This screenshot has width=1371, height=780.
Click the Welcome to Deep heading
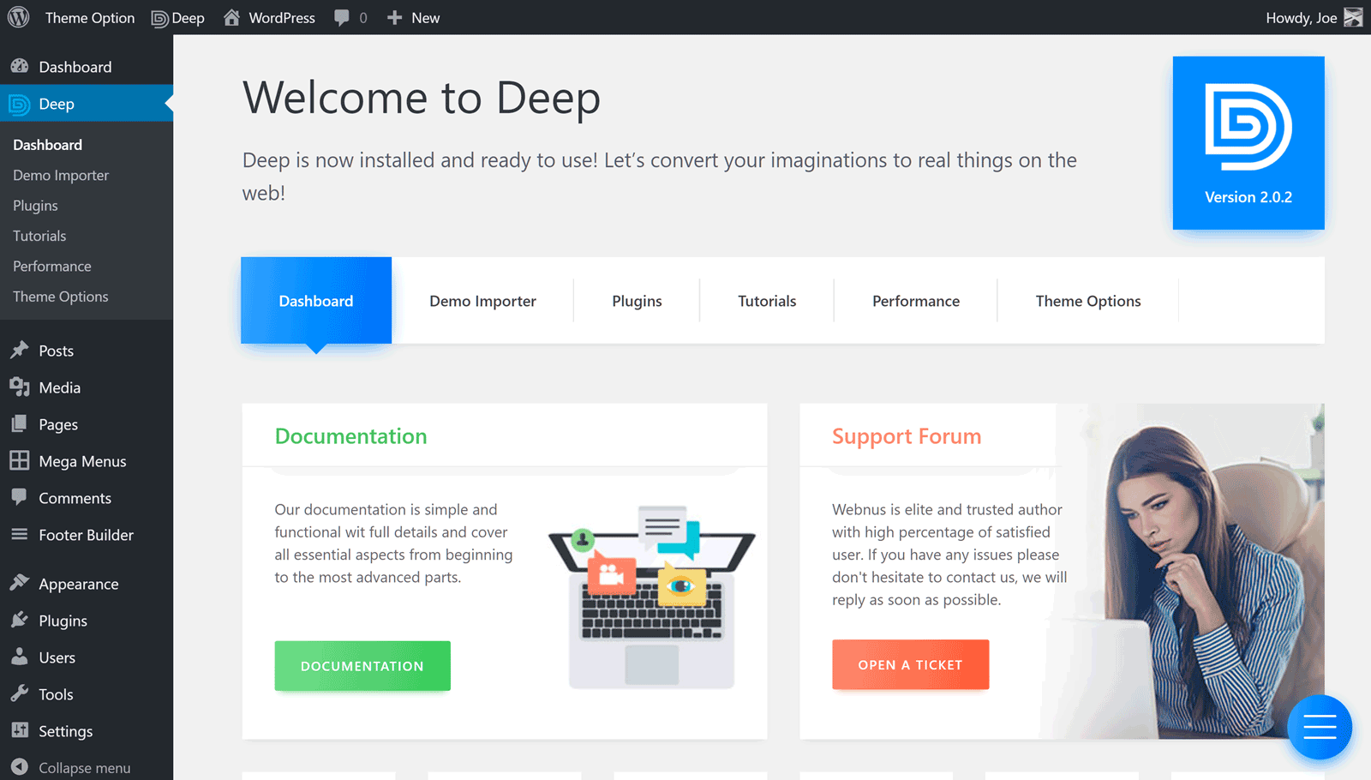click(x=422, y=98)
